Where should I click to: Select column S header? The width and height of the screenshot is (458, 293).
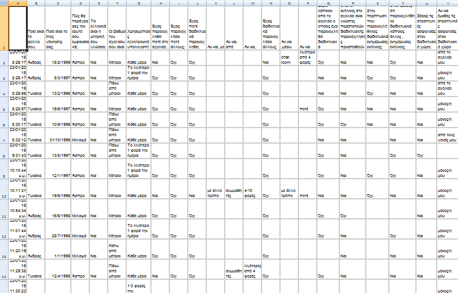coord(377,3)
